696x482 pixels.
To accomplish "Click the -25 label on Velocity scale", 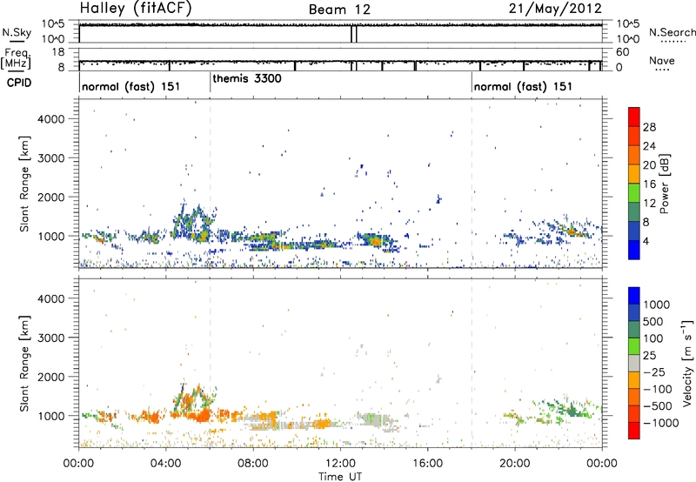I will [654, 372].
